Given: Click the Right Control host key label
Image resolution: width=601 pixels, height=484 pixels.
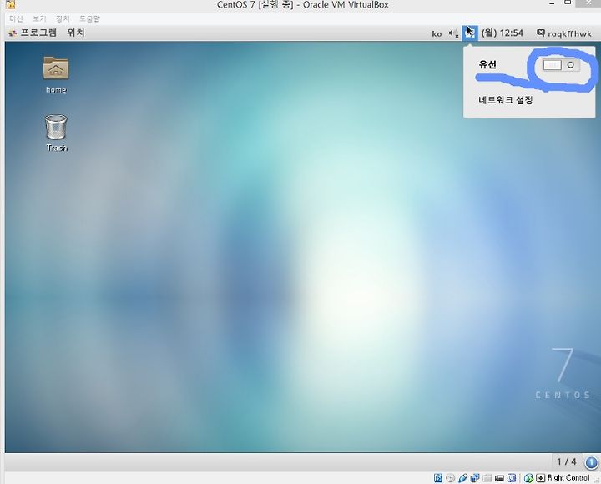Looking at the screenshot, I should [568, 478].
